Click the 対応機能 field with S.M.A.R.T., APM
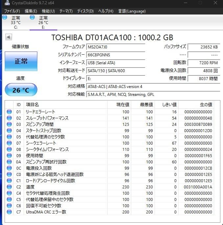The height and width of the screenshot is (225, 223). coord(153,95)
